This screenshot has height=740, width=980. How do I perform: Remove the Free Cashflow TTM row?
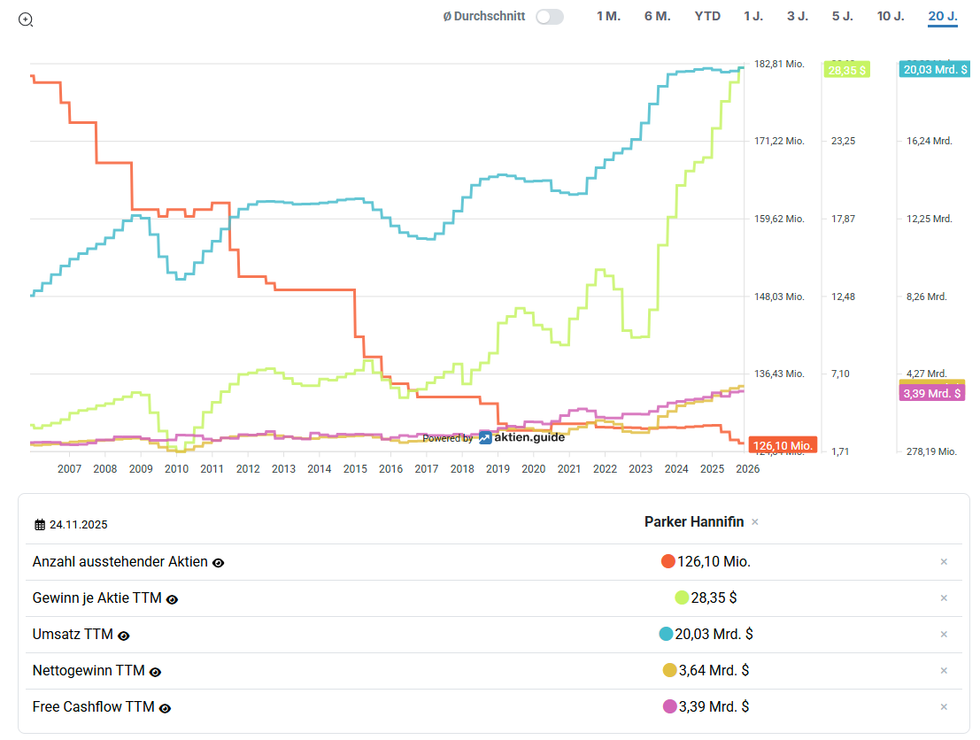tap(944, 707)
